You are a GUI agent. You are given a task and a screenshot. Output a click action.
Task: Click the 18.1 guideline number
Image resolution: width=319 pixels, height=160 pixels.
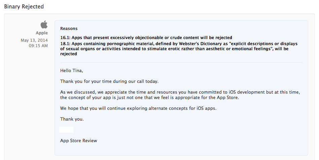tap(65, 44)
